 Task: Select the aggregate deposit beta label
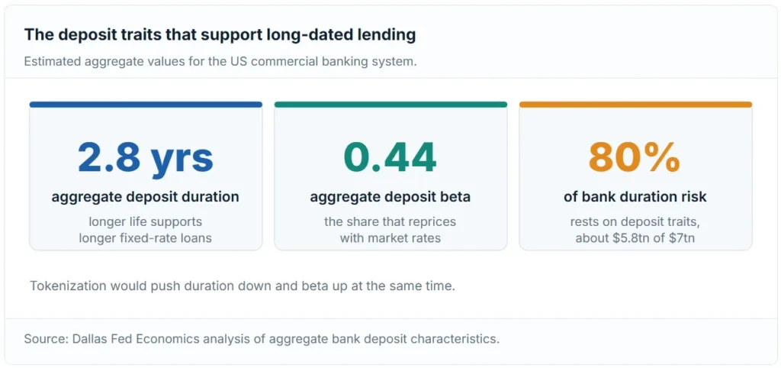(x=390, y=197)
